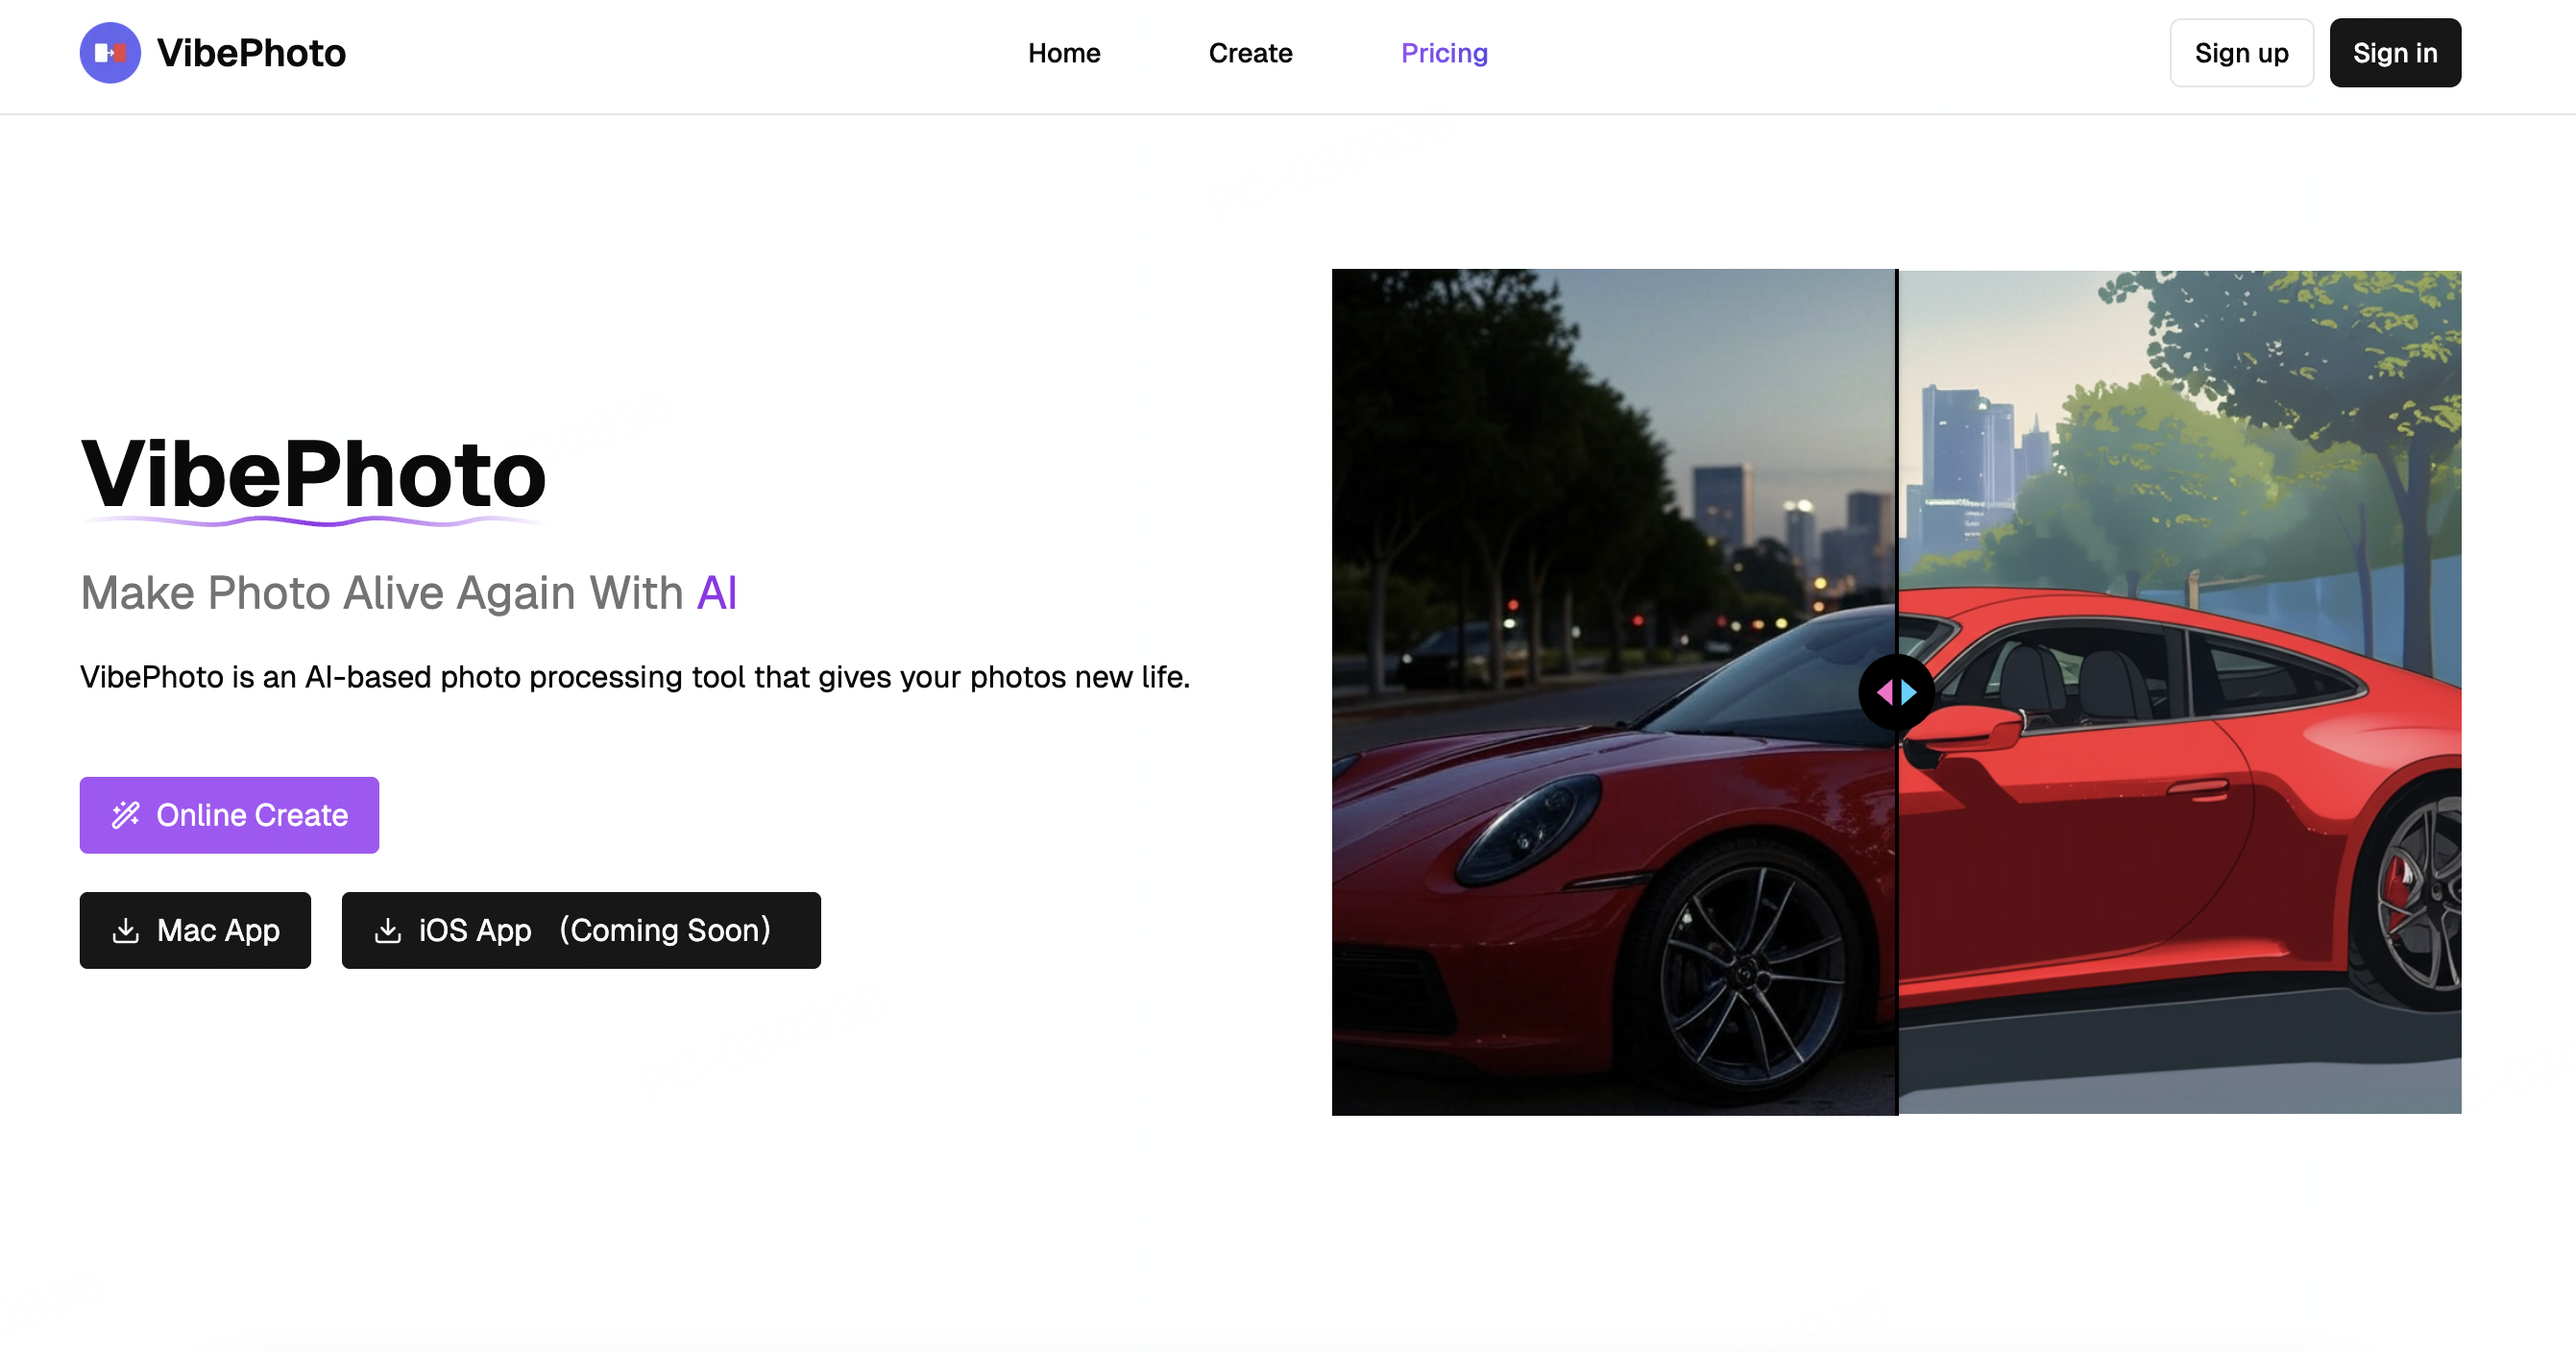Image resolution: width=2576 pixels, height=1352 pixels.
Task: Click the magic wand icon on Online Create
Action: 126,815
